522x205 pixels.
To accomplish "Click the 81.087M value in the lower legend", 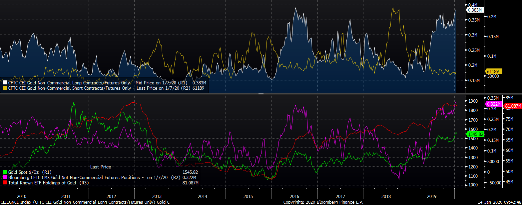I will point(191,183).
